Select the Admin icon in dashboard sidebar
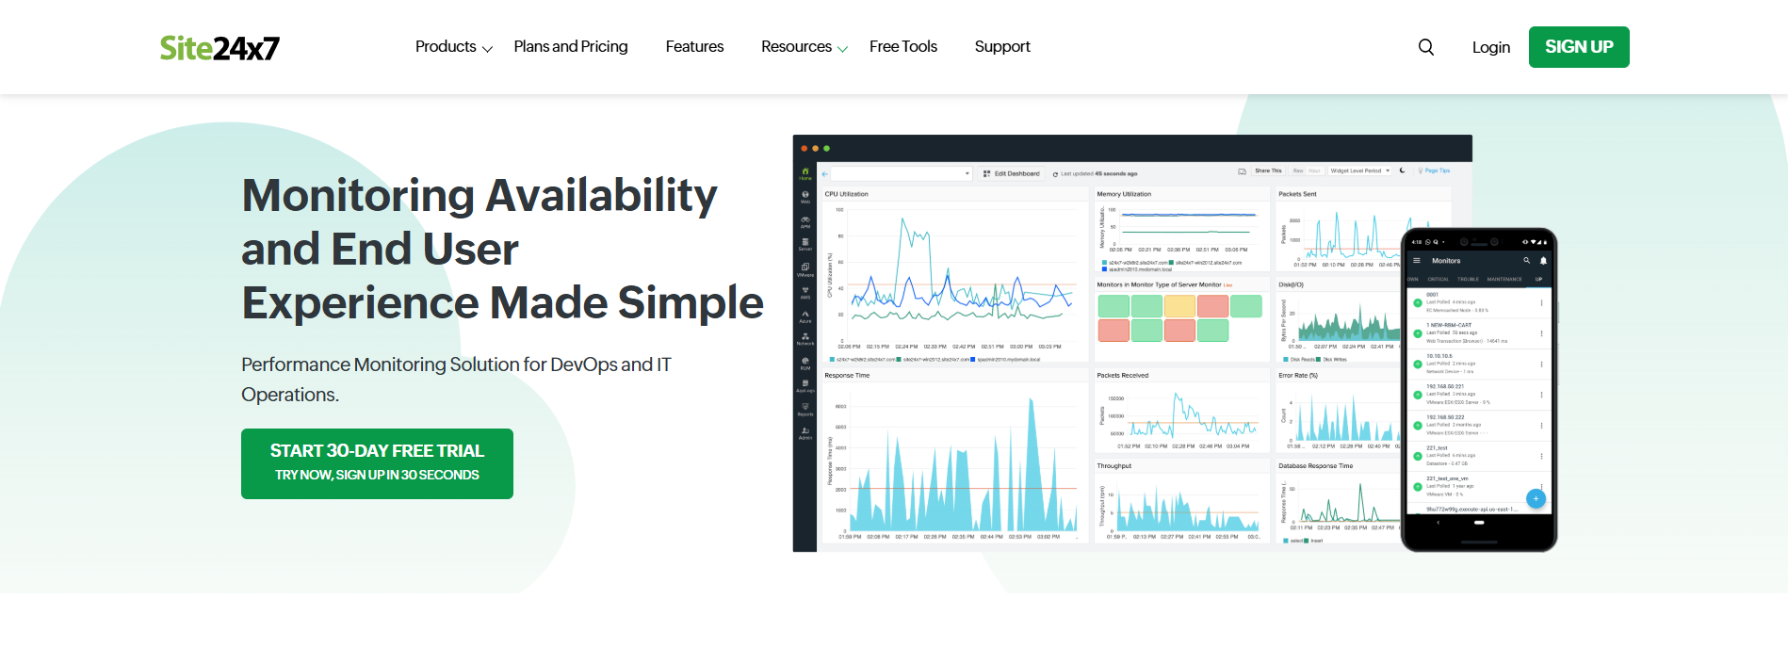 point(805,433)
